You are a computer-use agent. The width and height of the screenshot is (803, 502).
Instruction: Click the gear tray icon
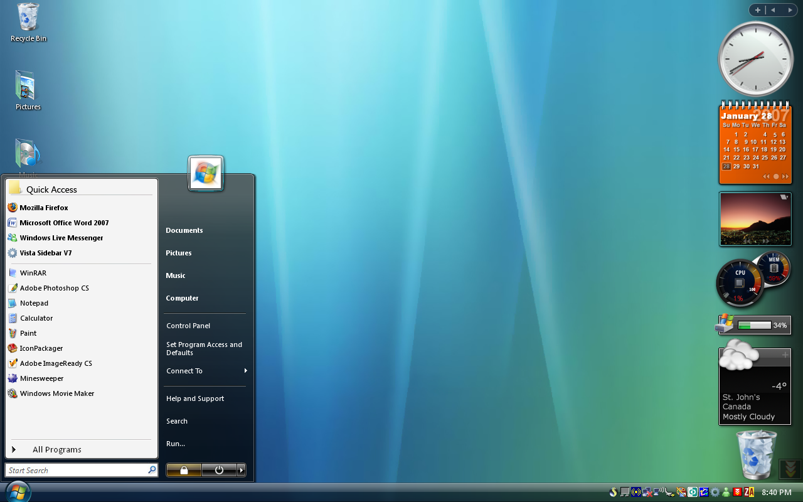[715, 493]
